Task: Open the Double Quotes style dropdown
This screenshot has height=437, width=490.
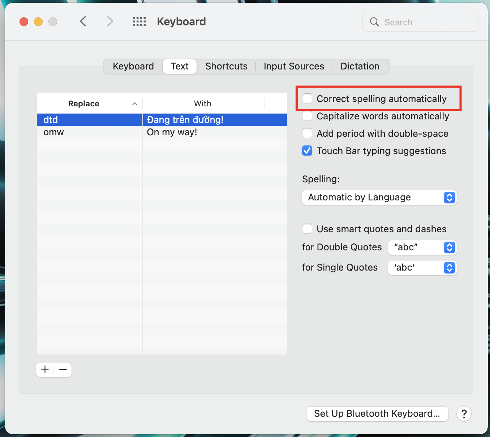Action: [422, 247]
